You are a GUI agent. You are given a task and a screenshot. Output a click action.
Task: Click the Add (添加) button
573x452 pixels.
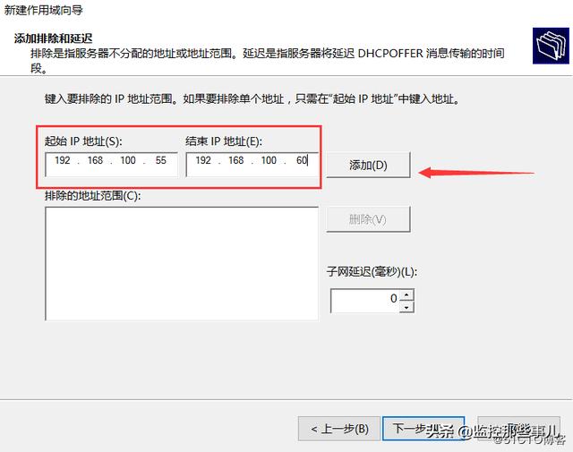pos(368,166)
